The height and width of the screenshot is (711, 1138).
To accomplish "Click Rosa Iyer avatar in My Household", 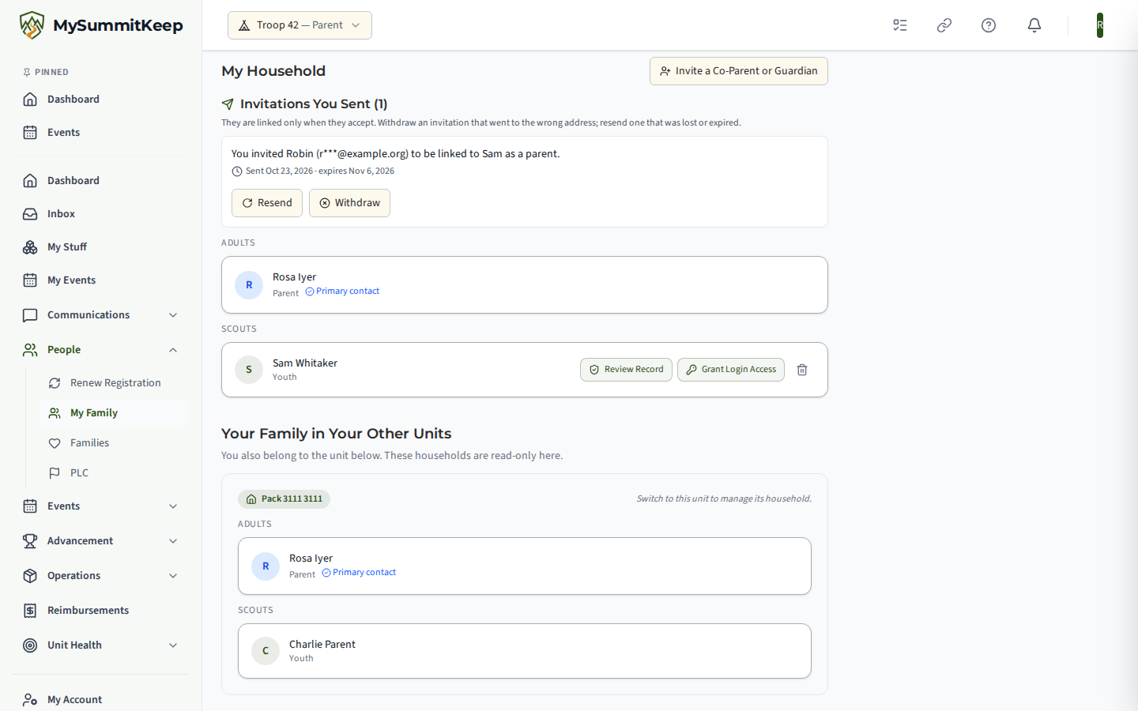I will (249, 285).
